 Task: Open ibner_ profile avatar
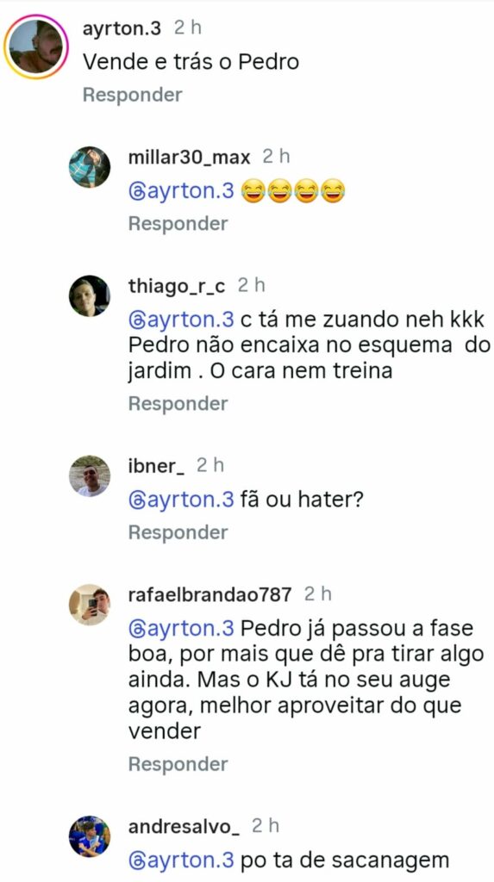[90, 475]
